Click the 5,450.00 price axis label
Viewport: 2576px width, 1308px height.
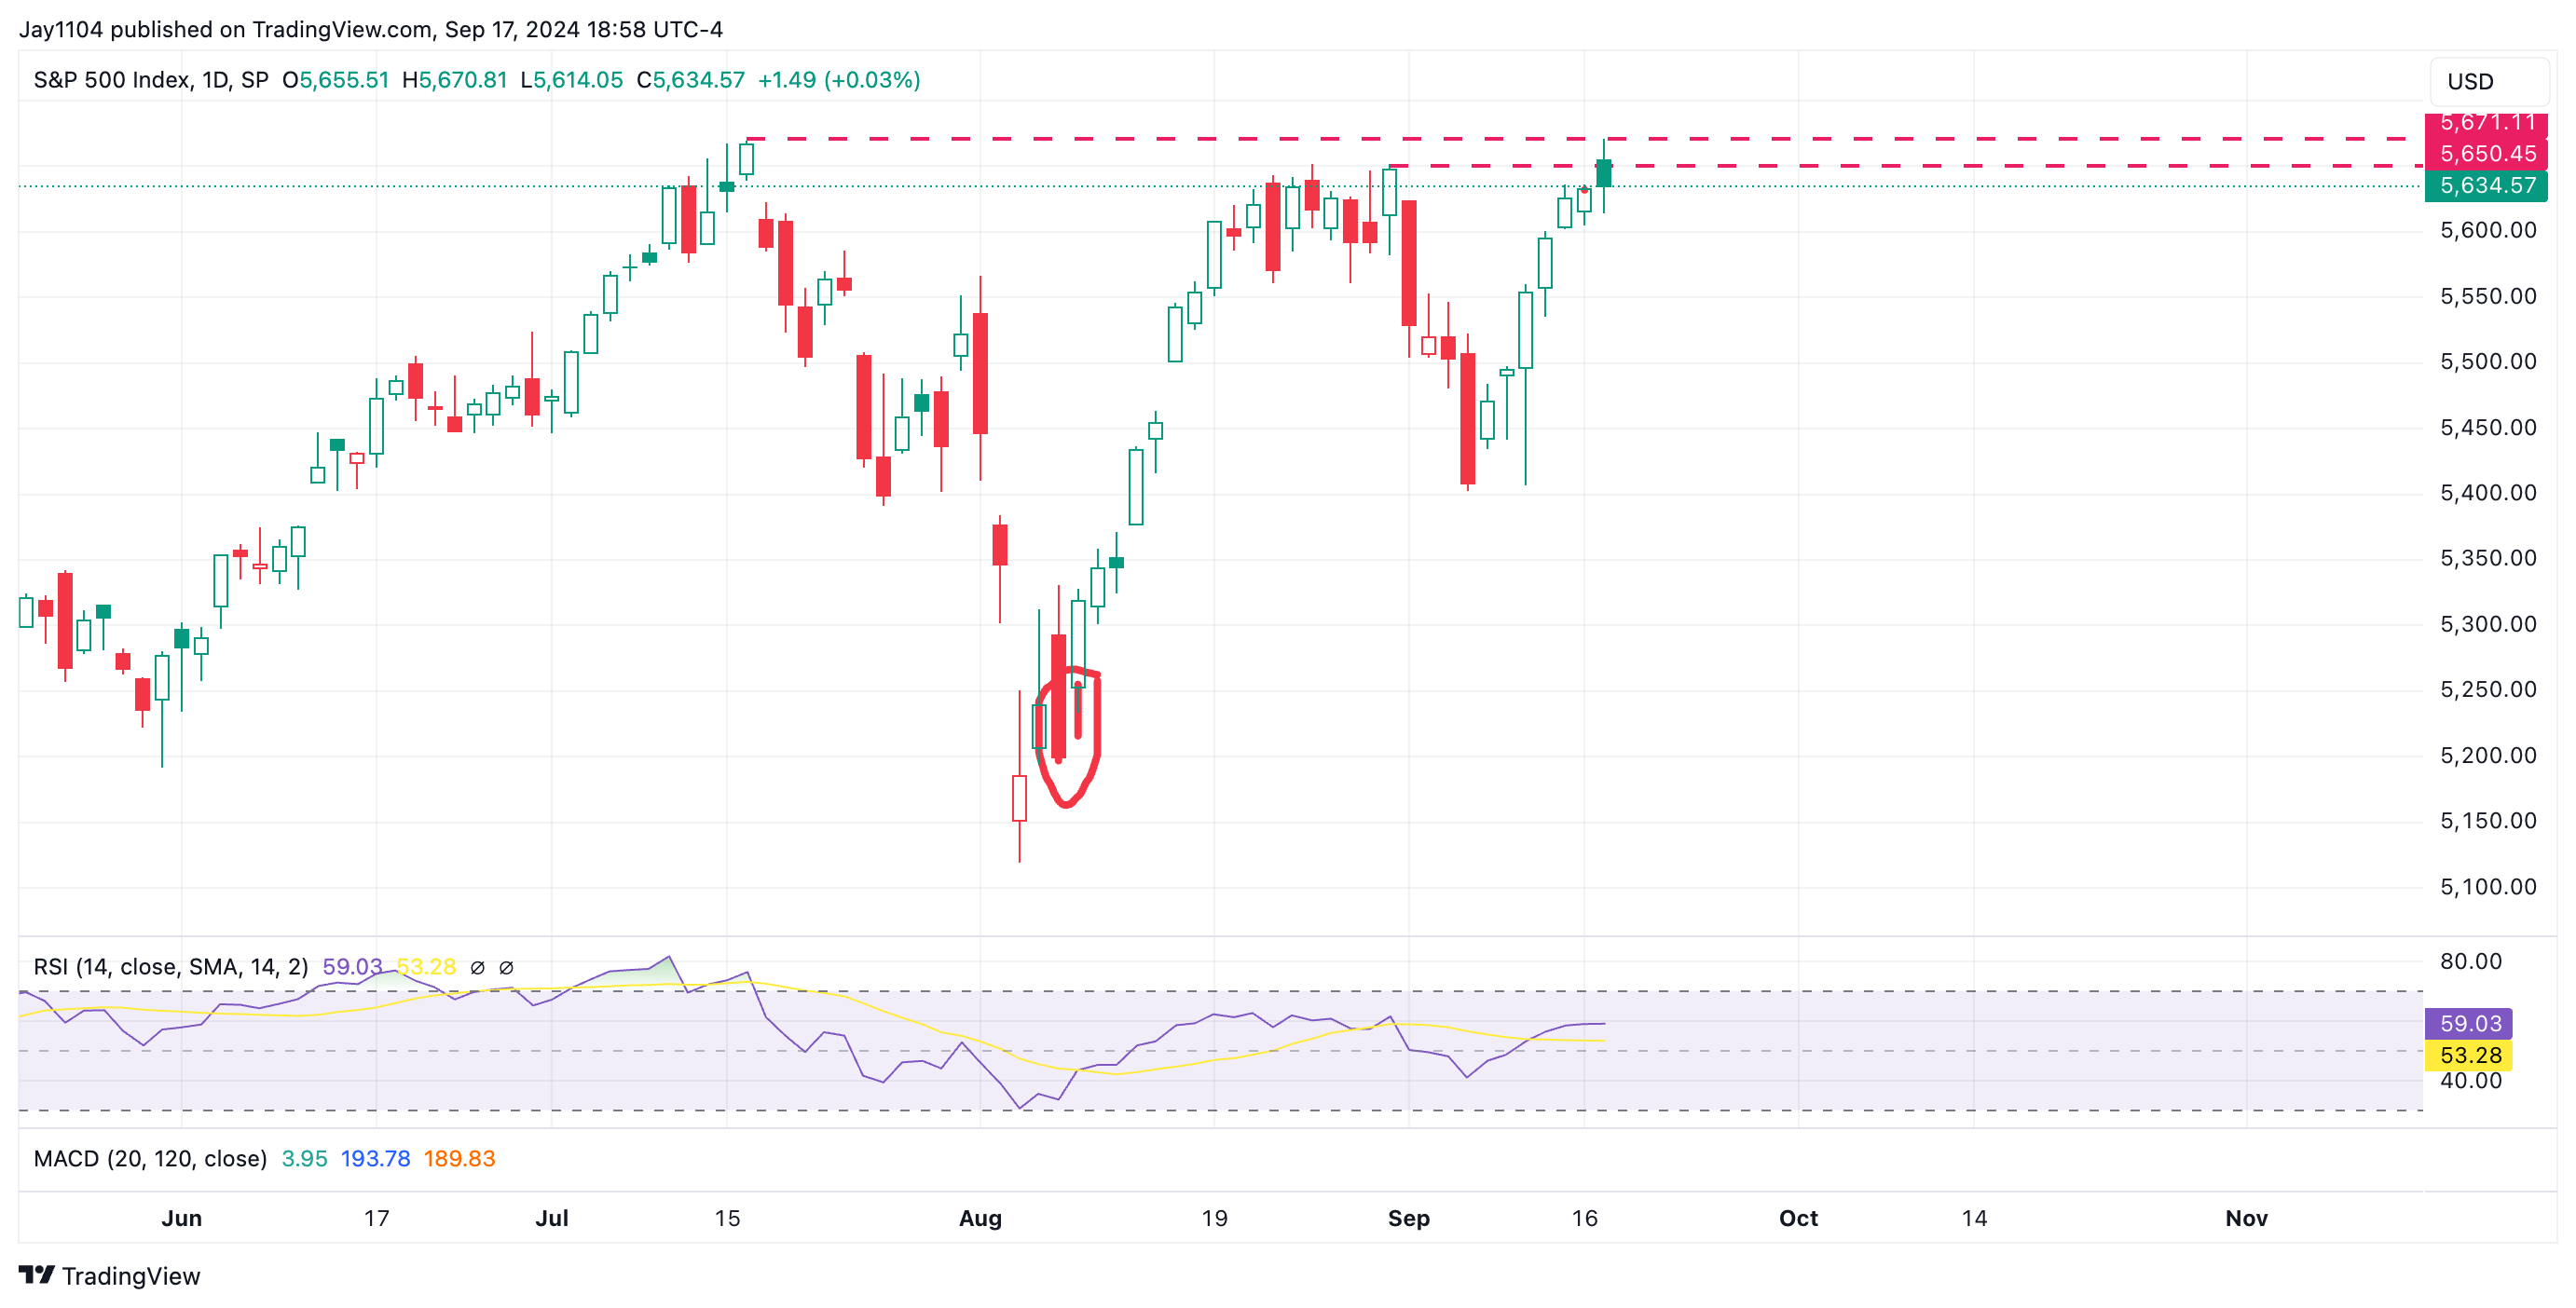(x=2488, y=428)
